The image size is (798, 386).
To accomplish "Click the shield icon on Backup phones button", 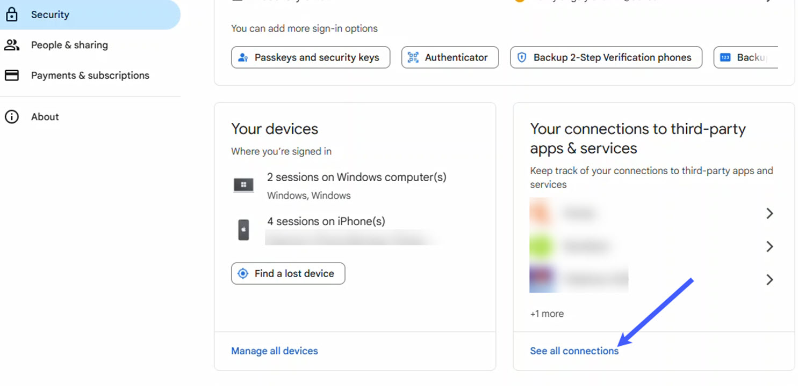I will (x=522, y=57).
